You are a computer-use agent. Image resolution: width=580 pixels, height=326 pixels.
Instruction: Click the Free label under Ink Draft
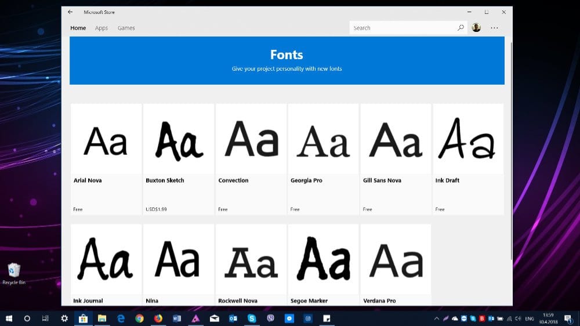point(440,209)
